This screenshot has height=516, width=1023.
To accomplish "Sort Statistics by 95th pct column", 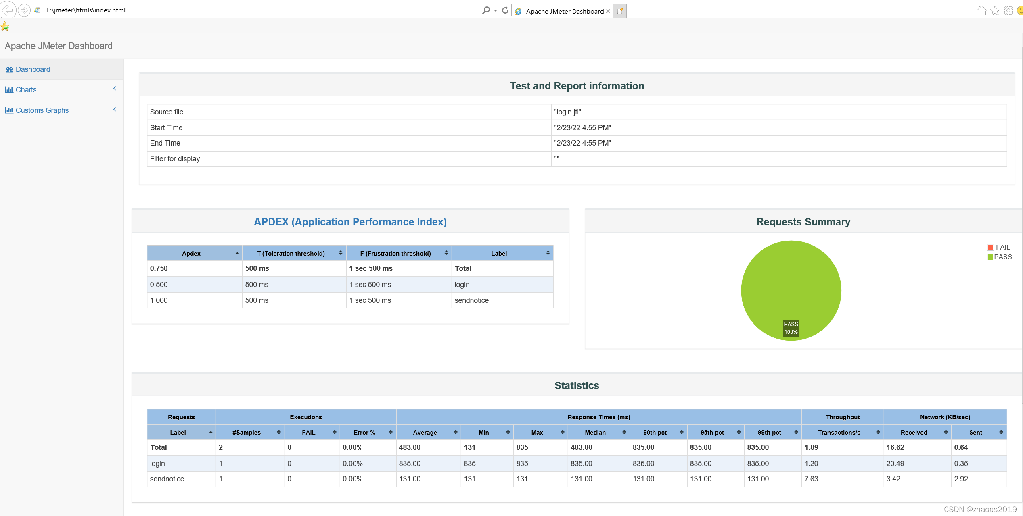I will (x=715, y=432).
